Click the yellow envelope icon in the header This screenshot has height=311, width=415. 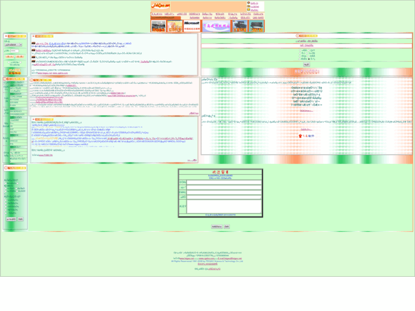248,10
